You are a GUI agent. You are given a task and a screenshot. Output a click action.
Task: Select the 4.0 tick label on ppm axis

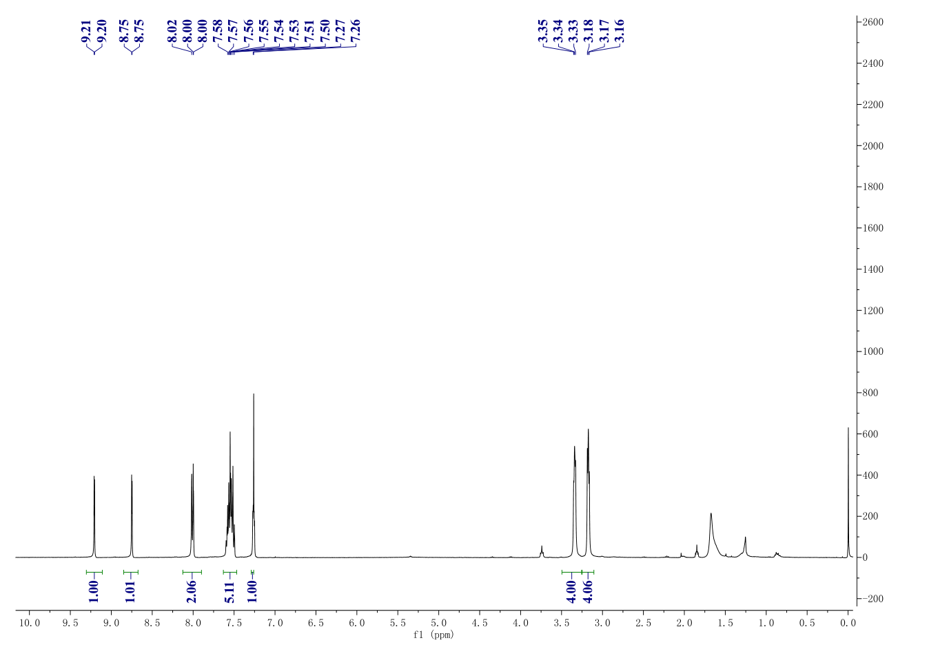pos(521,622)
